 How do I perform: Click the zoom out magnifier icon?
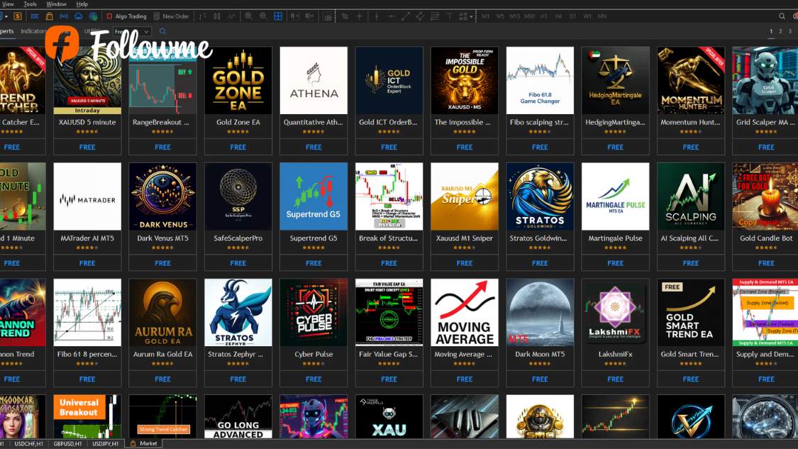pos(263,16)
